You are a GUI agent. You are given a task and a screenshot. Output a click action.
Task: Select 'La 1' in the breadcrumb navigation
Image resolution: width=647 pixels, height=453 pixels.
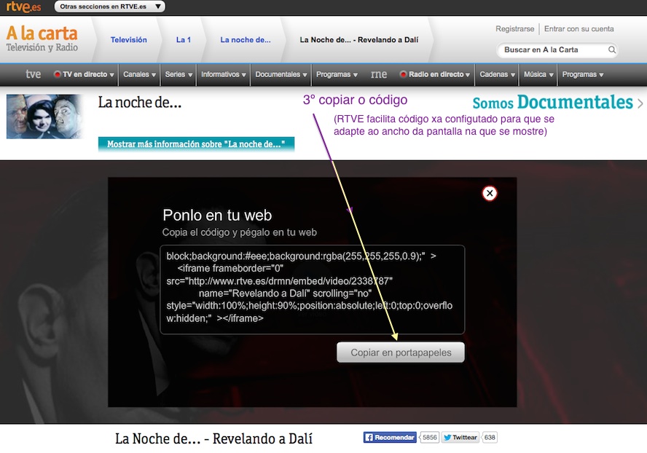click(x=183, y=40)
